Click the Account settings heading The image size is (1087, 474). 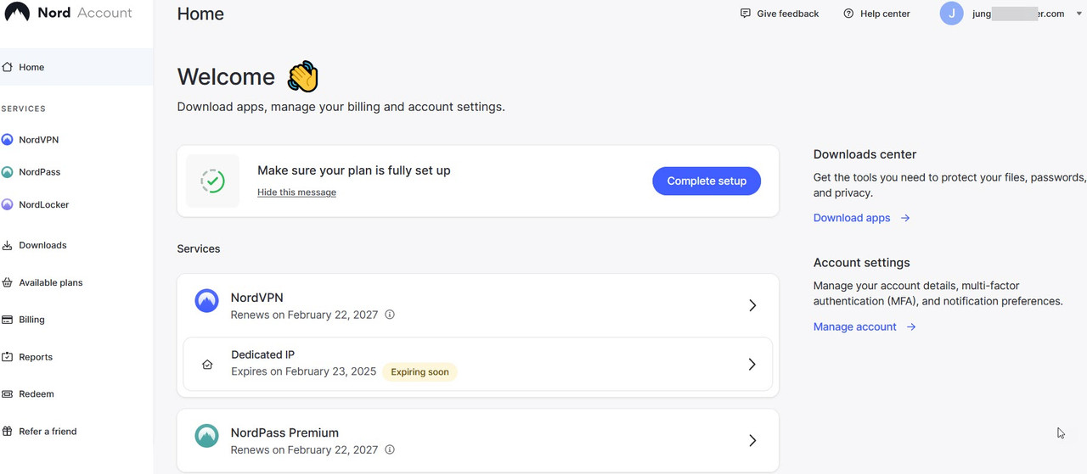click(x=862, y=263)
